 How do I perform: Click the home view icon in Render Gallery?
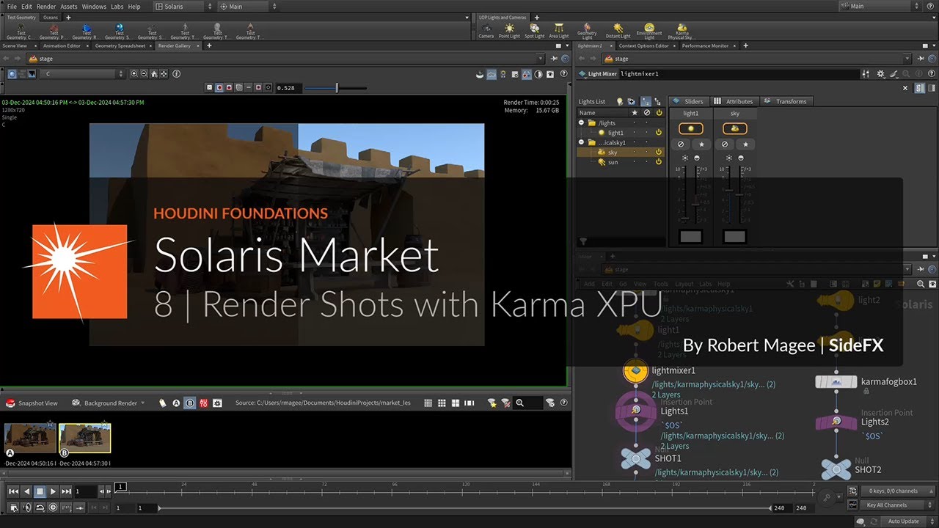(x=153, y=74)
